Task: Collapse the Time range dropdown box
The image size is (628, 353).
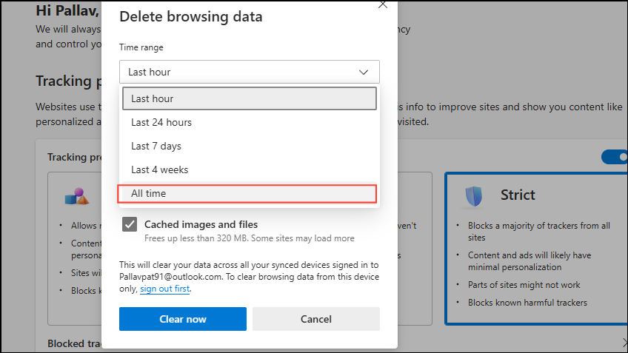Action: point(249,72)
